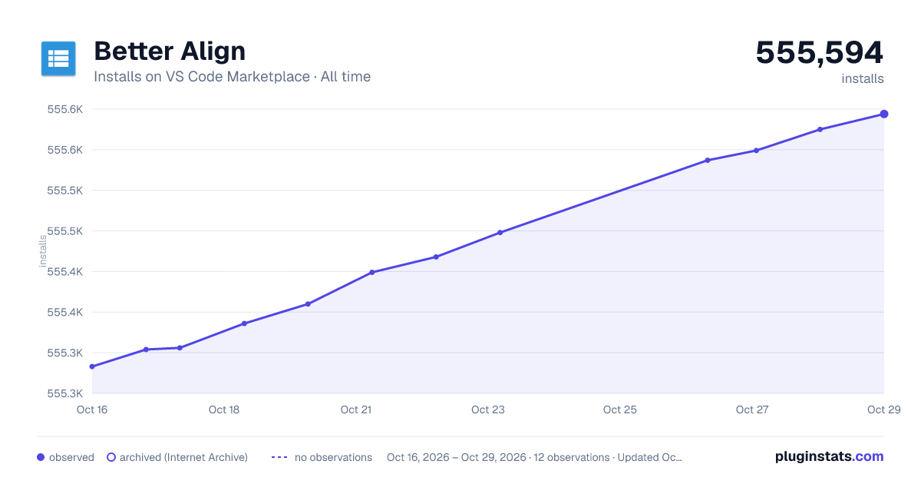Click the Oct 18 axis label
Screen dimensions: 921x484
pyautogui.click(x=224, y=409)
